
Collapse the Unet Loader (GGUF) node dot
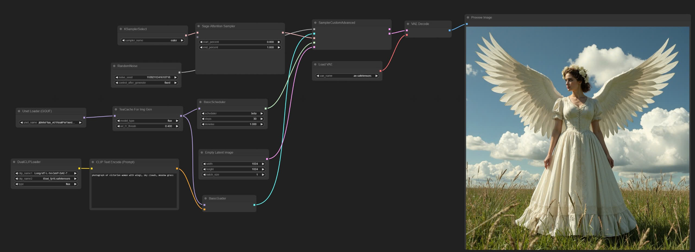click(19, 111)
